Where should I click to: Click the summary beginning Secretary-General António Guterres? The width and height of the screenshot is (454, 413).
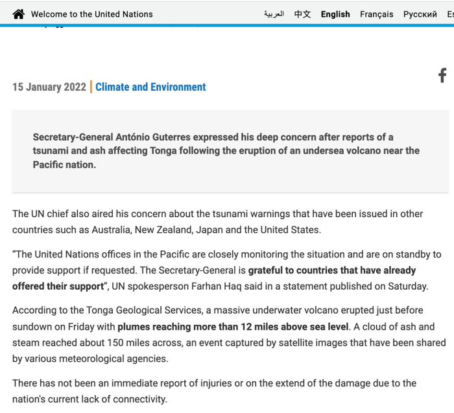coord(226,151)
